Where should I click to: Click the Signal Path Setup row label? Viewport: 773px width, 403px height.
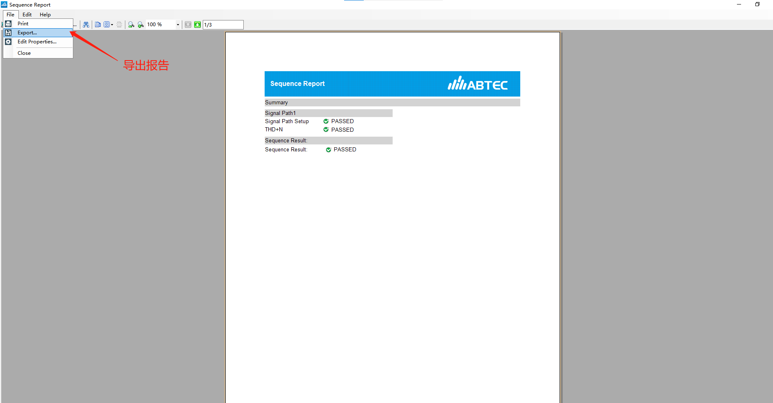(x=287, y=121)
